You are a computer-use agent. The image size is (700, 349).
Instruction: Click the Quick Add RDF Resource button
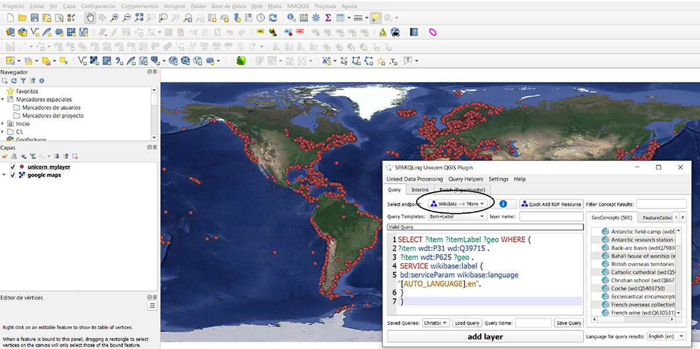coord(551,204)
